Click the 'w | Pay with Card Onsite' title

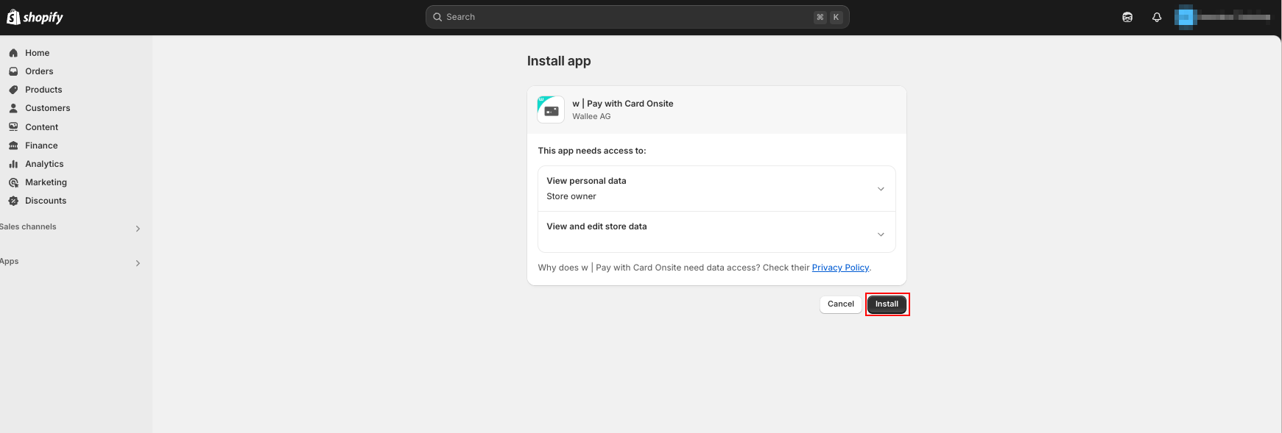point(623,104)
